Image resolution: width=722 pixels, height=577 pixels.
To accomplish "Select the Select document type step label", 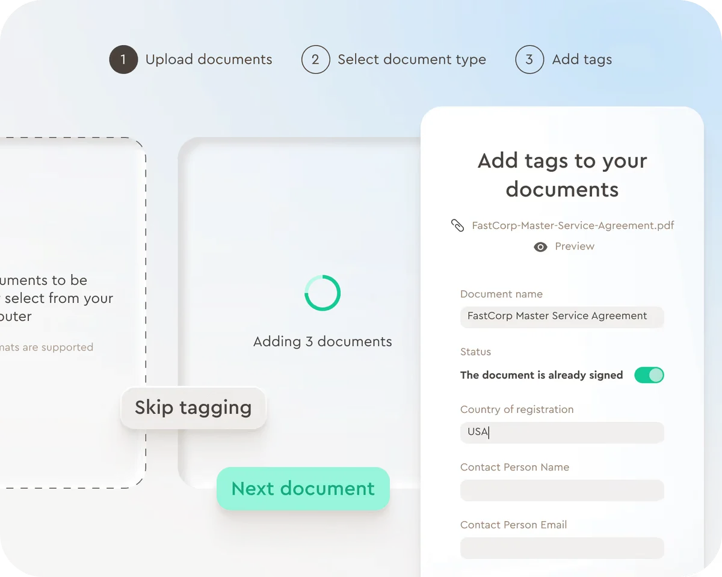I will [x=412, y=60].
